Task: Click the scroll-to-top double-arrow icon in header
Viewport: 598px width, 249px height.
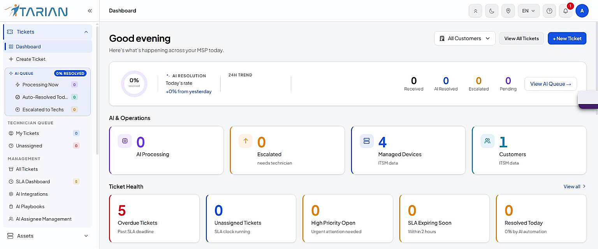Action: tap(475, 11)
